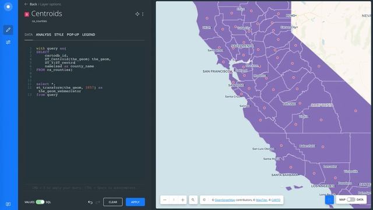This screenshot has width=373, height=210.
Task: Undo the last query change
Action: [90, 202]
